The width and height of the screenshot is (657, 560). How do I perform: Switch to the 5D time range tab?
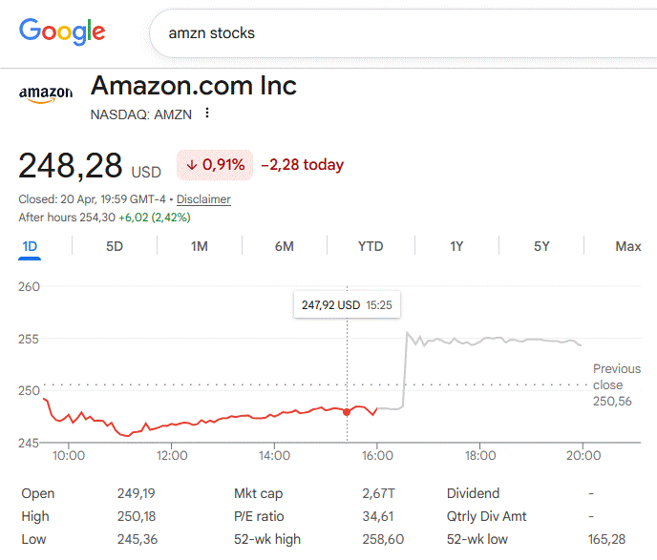coord(115,246)
